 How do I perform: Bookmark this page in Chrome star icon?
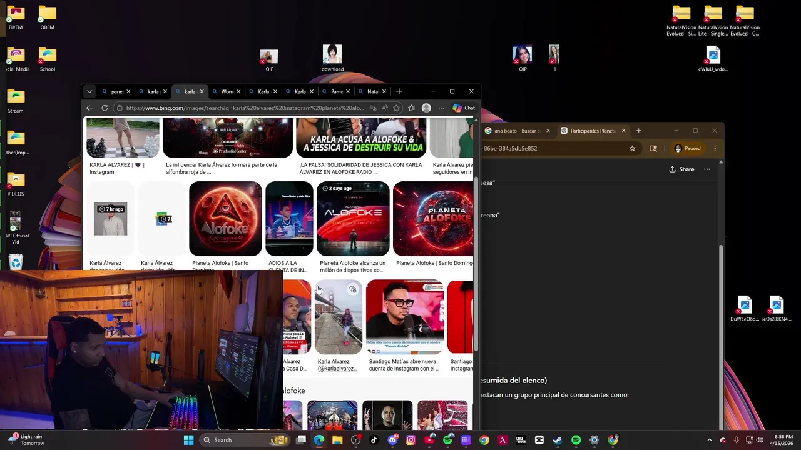(x=633, y=148)
